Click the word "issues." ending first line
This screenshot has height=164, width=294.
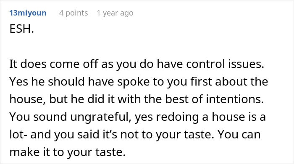tap(246, 64)
